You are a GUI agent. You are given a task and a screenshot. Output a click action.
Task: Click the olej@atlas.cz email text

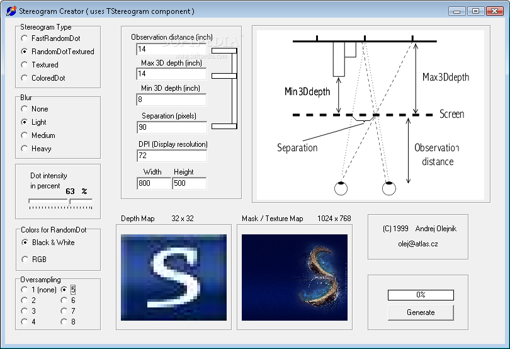418,244
